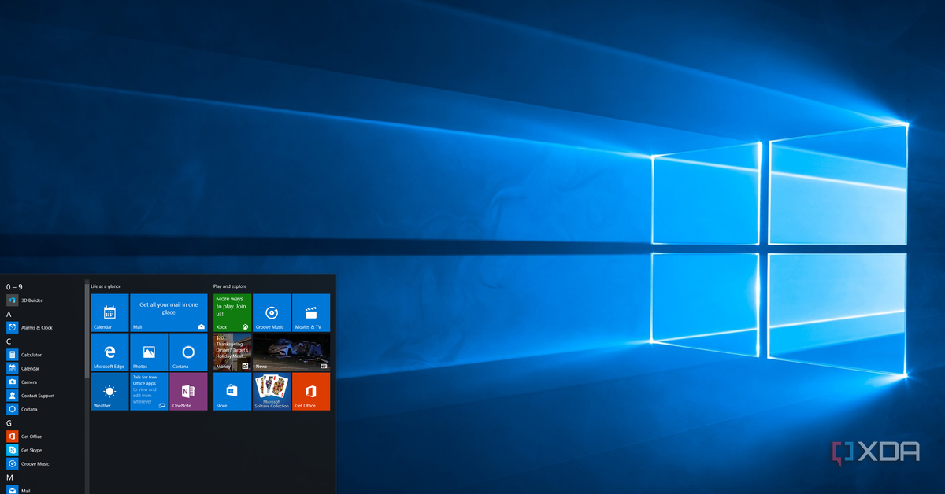The image size is (945, 494).
Task: Open the purple OneNote tile
Action: (188, 391)
